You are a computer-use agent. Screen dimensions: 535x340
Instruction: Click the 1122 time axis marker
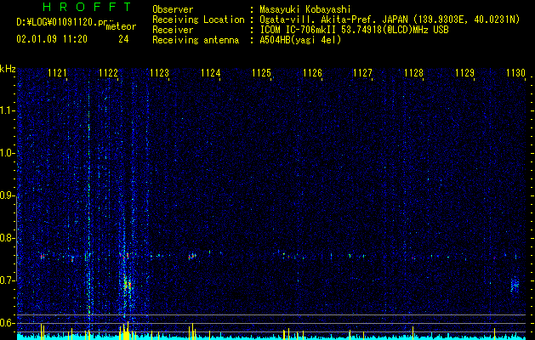(108, 72)
